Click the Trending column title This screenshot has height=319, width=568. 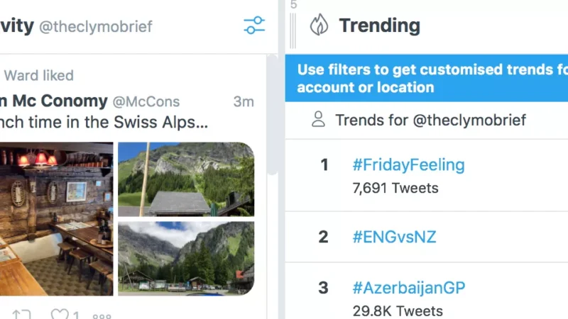(x=379, y=26)
